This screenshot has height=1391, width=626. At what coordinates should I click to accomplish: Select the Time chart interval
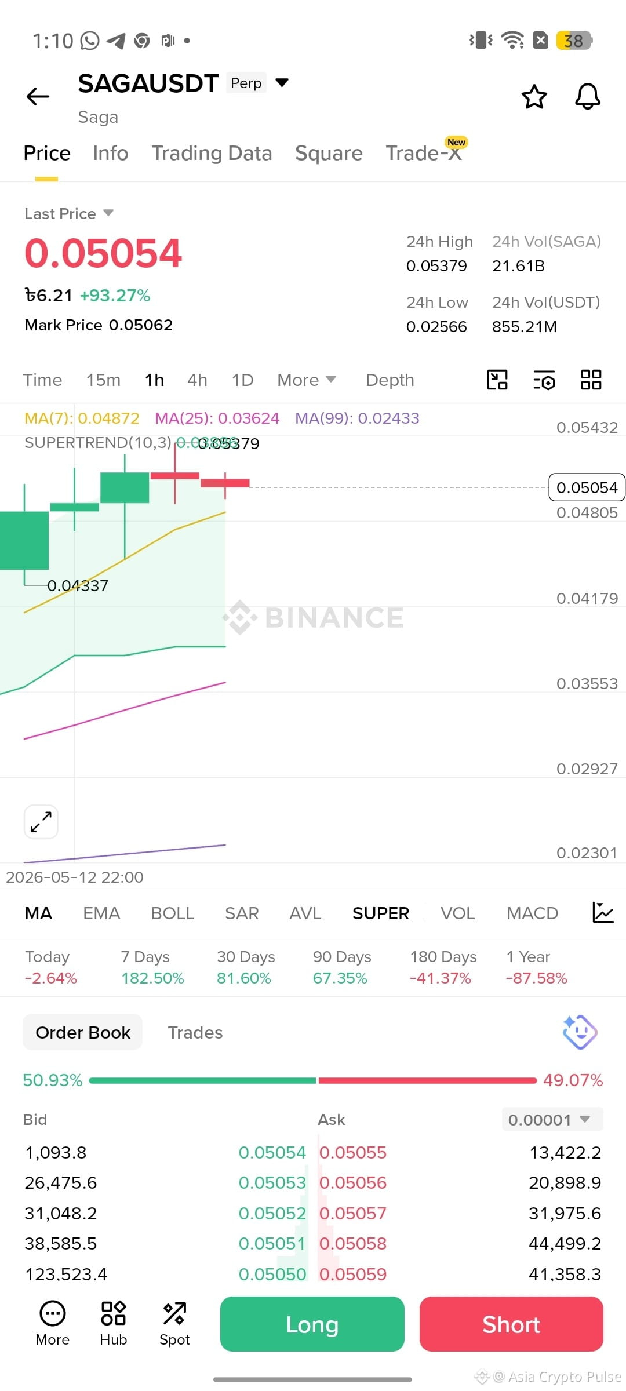42,380
